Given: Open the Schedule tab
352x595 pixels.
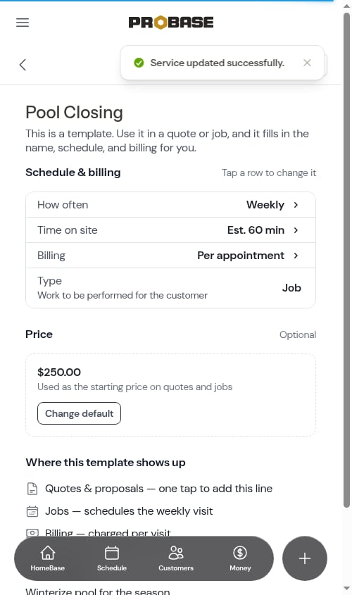Looking at the screenshot, I should click(111, 558).
